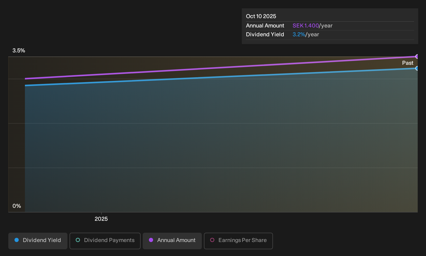Click the Annual Amount tooltip row label
The width and height of the screenshot is (426, 256).
tap(265, 26)
